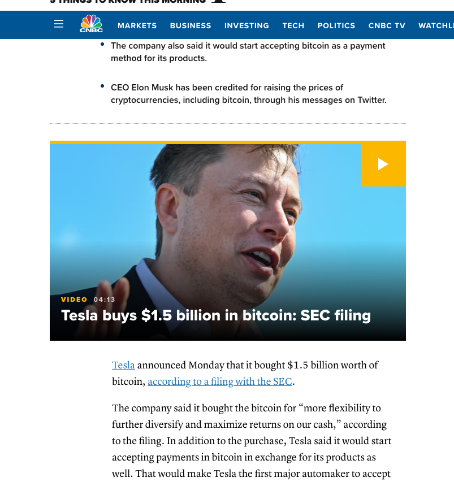Click the key point about CEO Elon Musk
Viewport: 454px width, 482px height.
click(x=248, y=94)
